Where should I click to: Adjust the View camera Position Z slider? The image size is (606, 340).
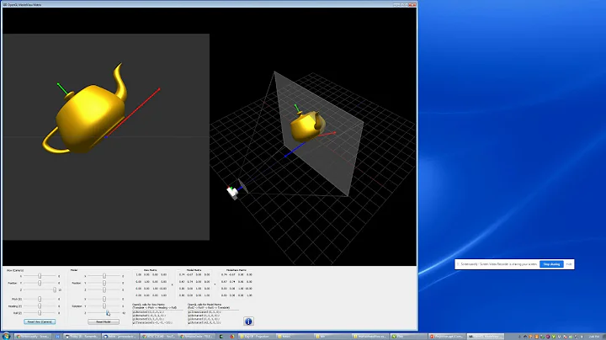[x=40, y=290]
